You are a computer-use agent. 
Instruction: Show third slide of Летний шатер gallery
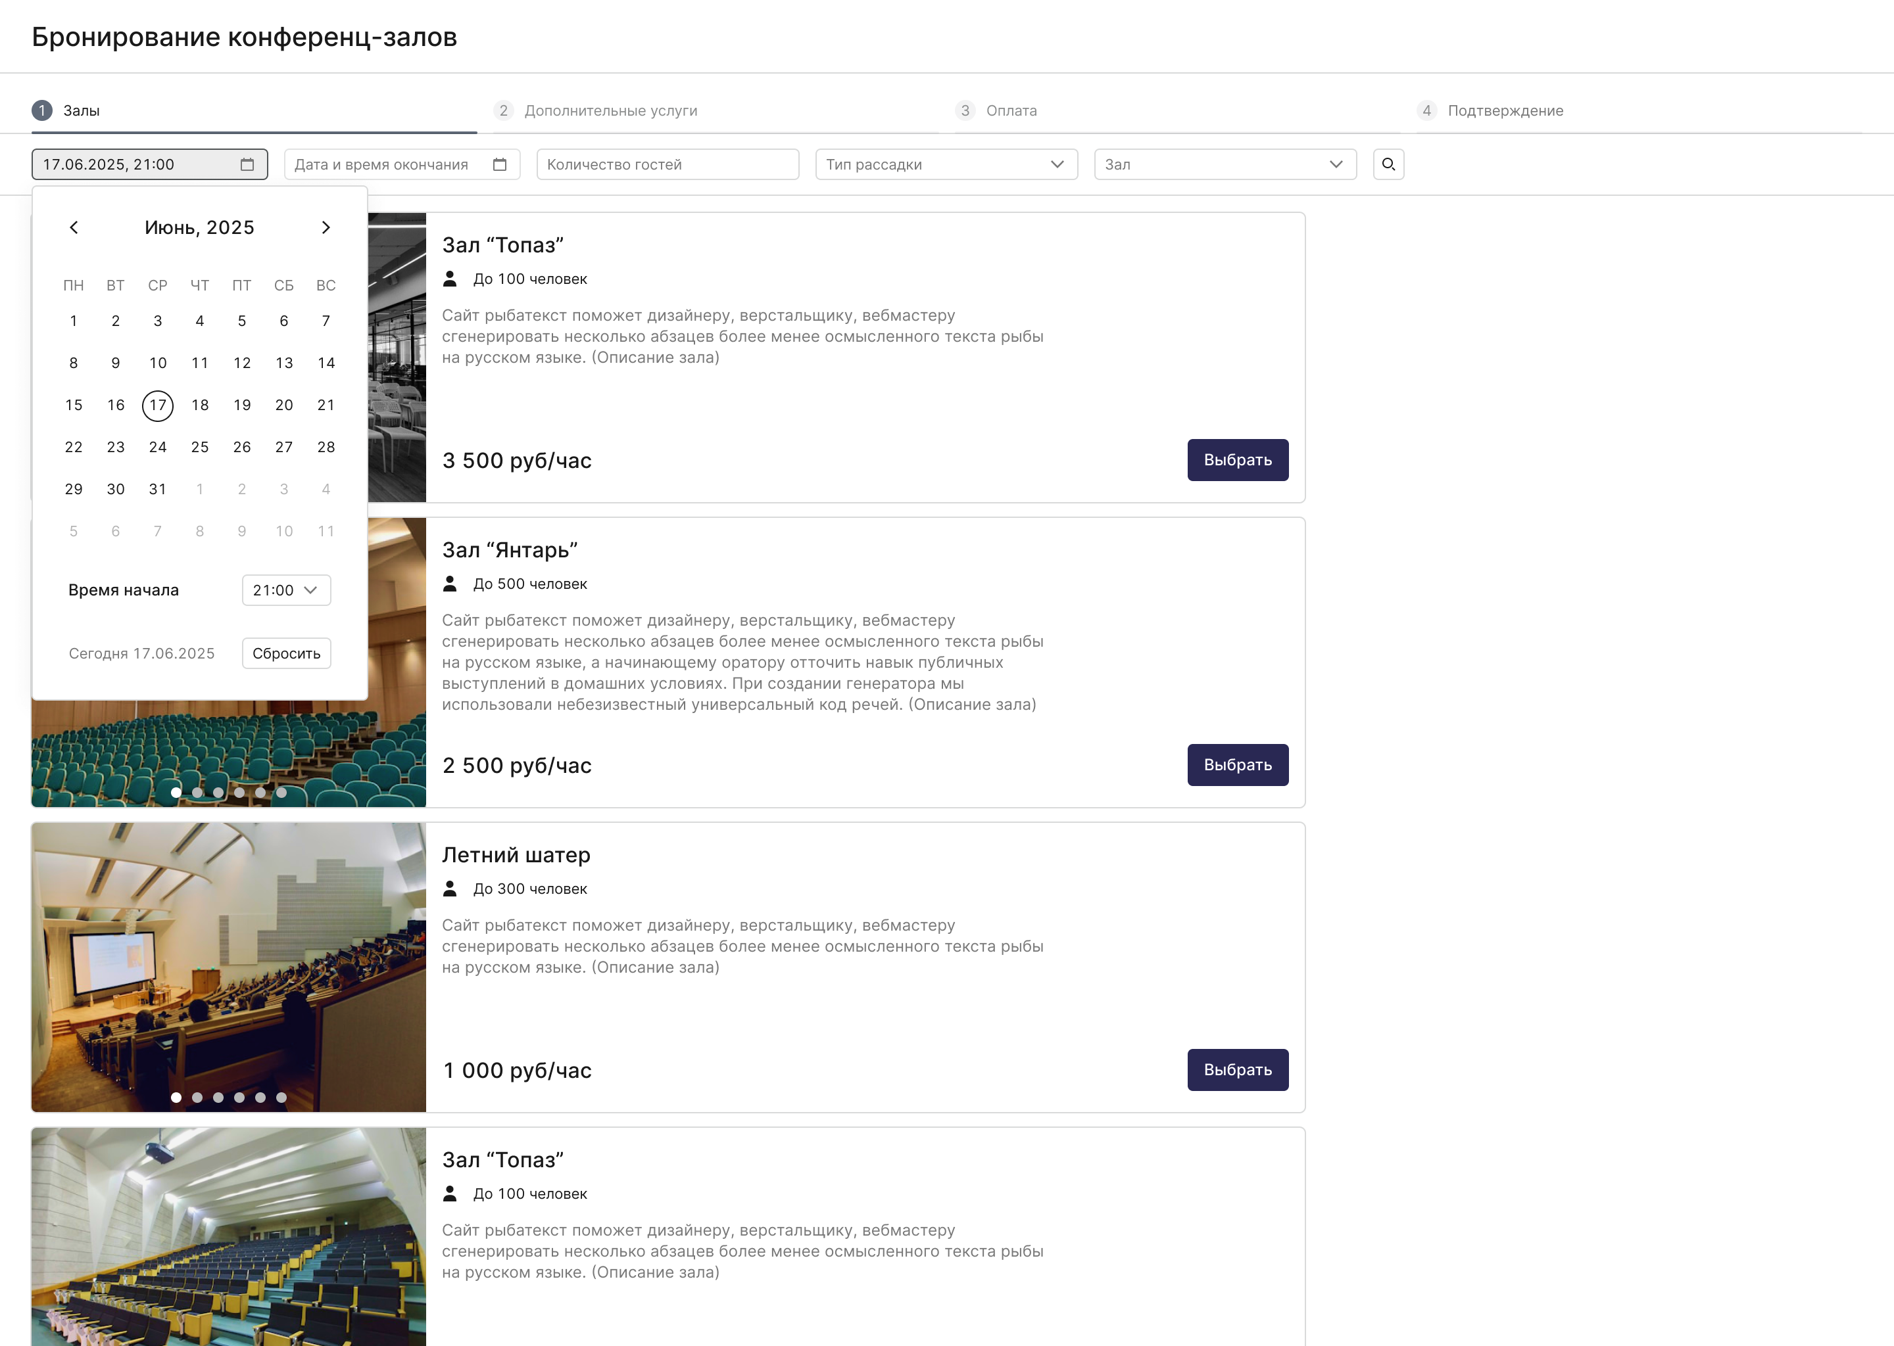(218, 1098)
